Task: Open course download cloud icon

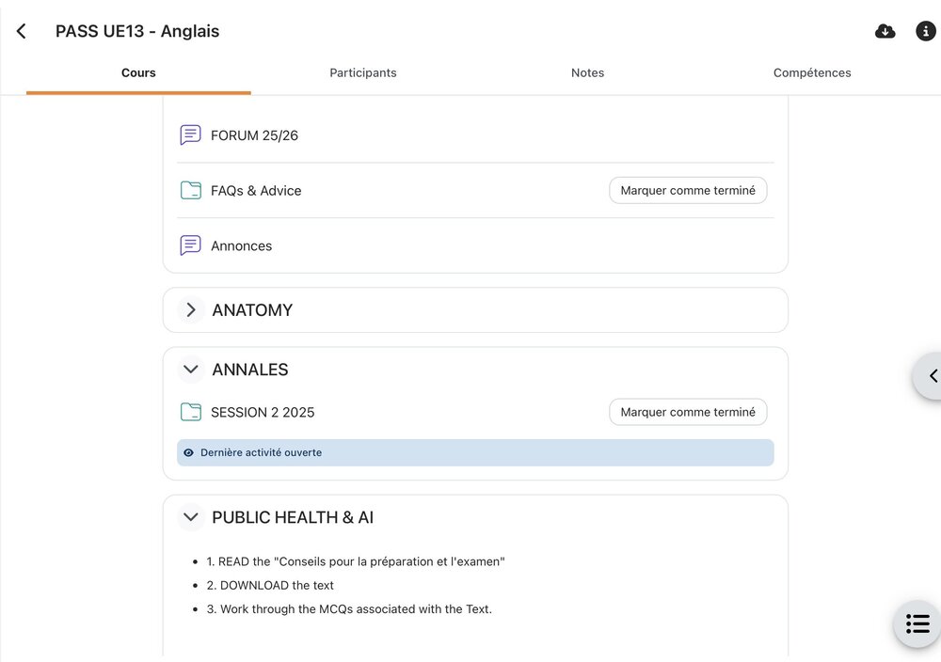Action: [885, 31]
